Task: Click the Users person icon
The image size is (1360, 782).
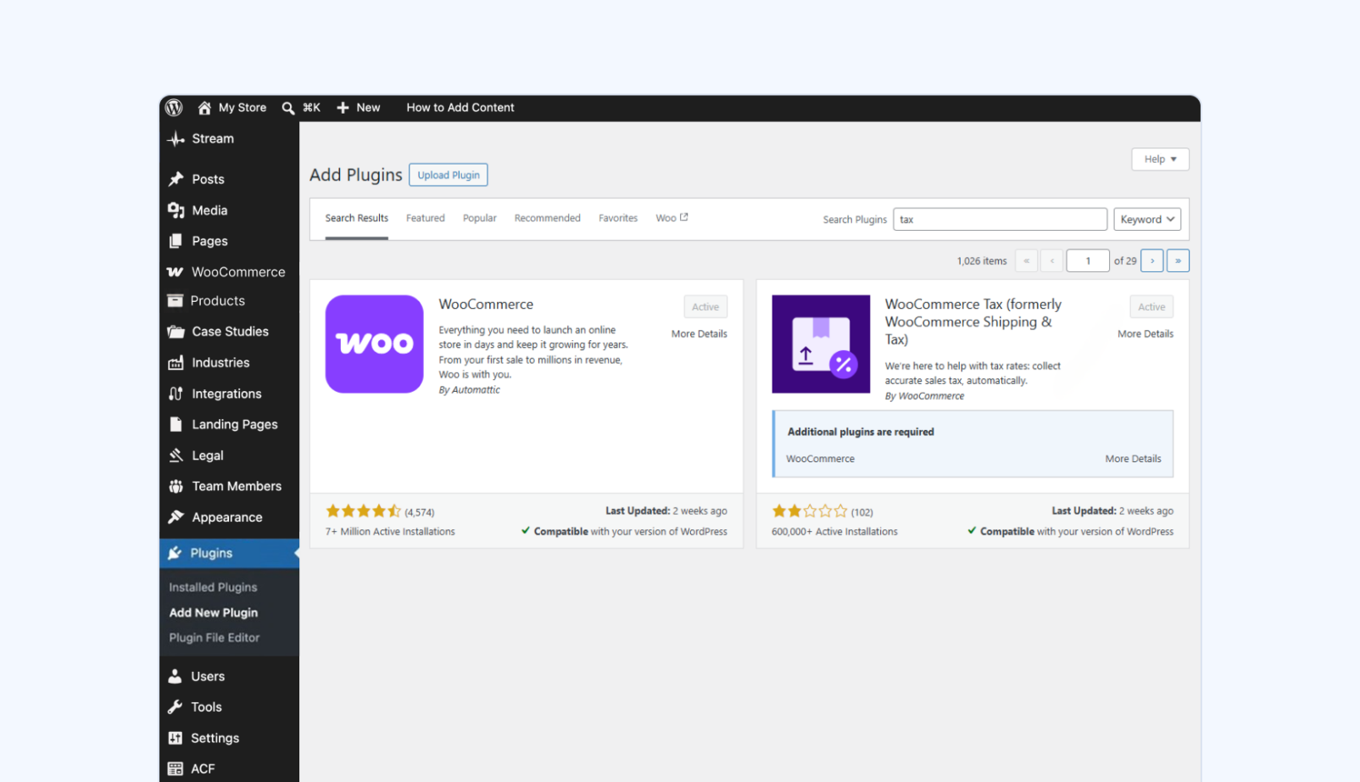Action: tap(175, 676)
